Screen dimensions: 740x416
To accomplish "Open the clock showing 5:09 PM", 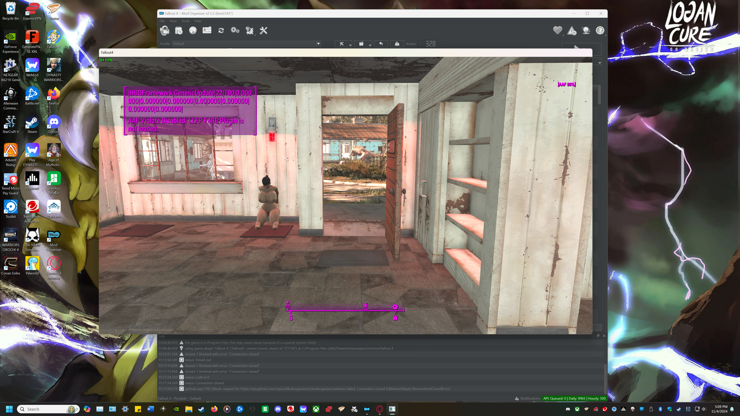I will pyautogui.click(x=720, y=409).
